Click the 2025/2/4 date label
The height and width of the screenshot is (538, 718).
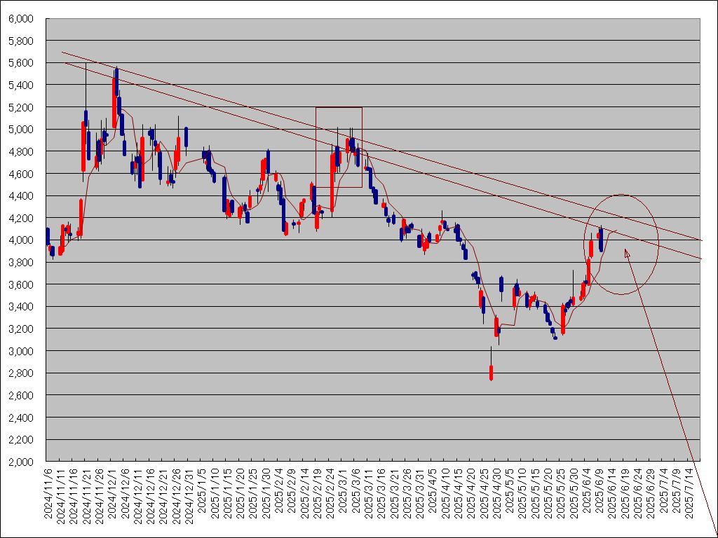[279, 491]
